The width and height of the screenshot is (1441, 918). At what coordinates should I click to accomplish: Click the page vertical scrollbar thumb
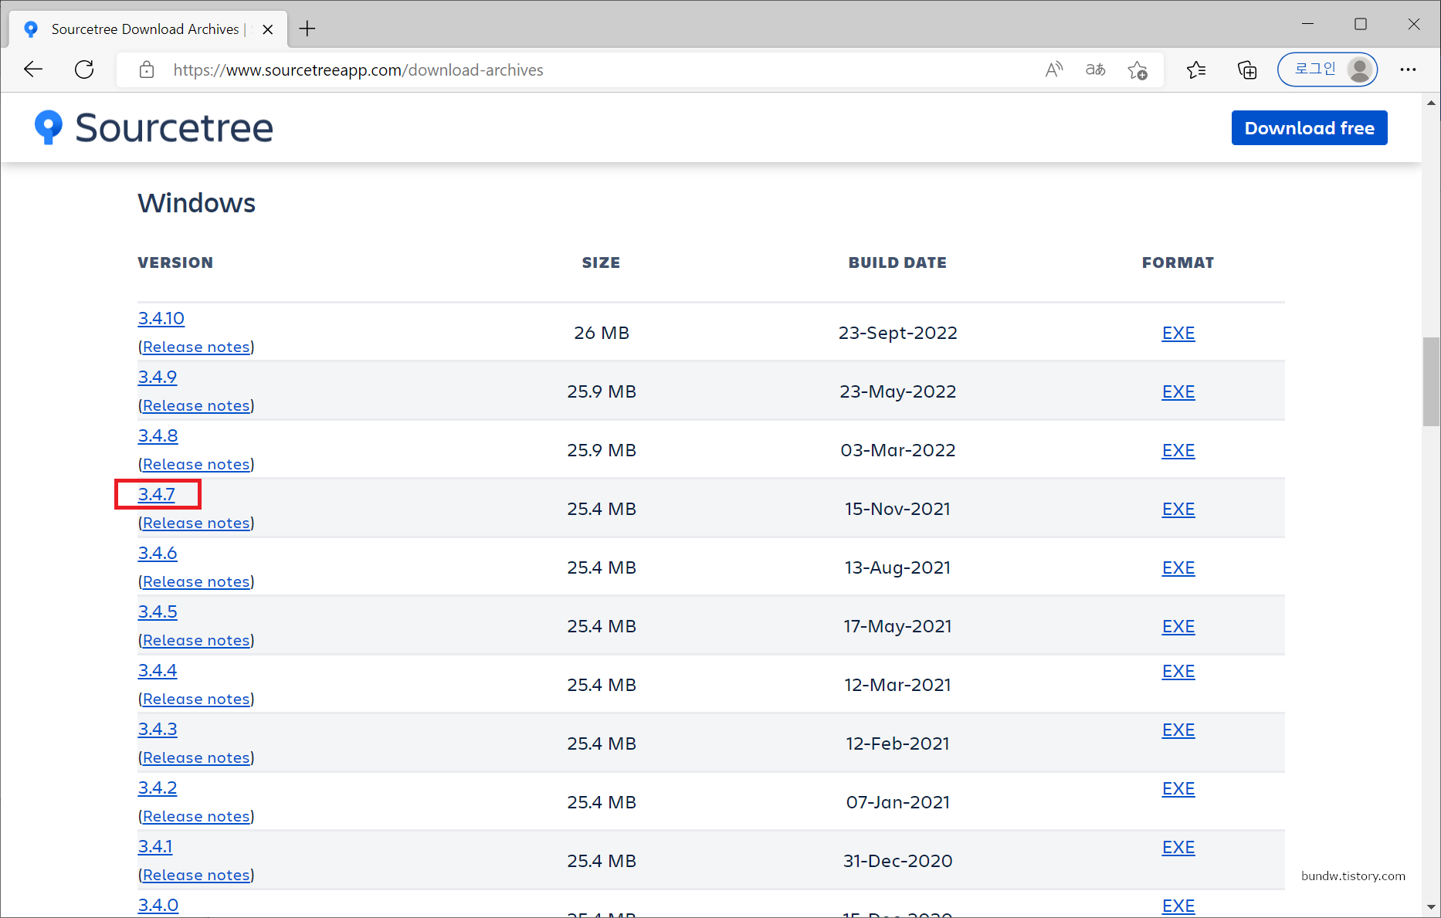coord(1431,381)
